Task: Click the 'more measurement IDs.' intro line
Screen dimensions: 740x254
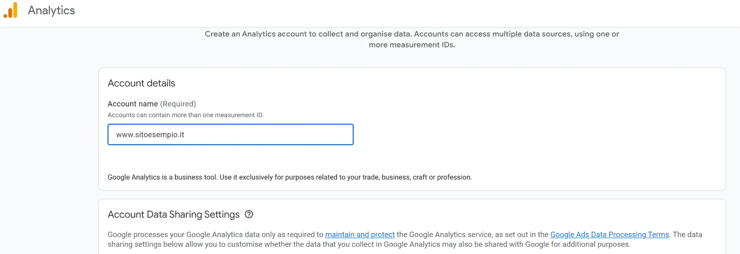Action: tap(412, 45)
